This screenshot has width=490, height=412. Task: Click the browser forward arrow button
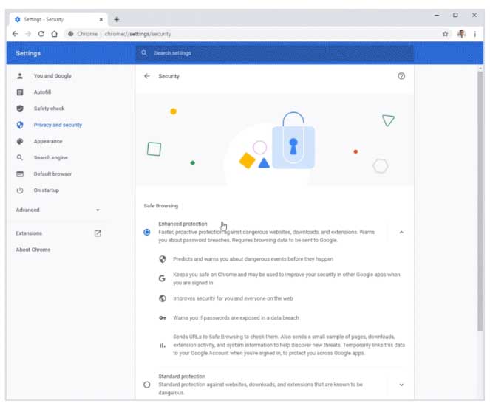(x=28, y=34)
